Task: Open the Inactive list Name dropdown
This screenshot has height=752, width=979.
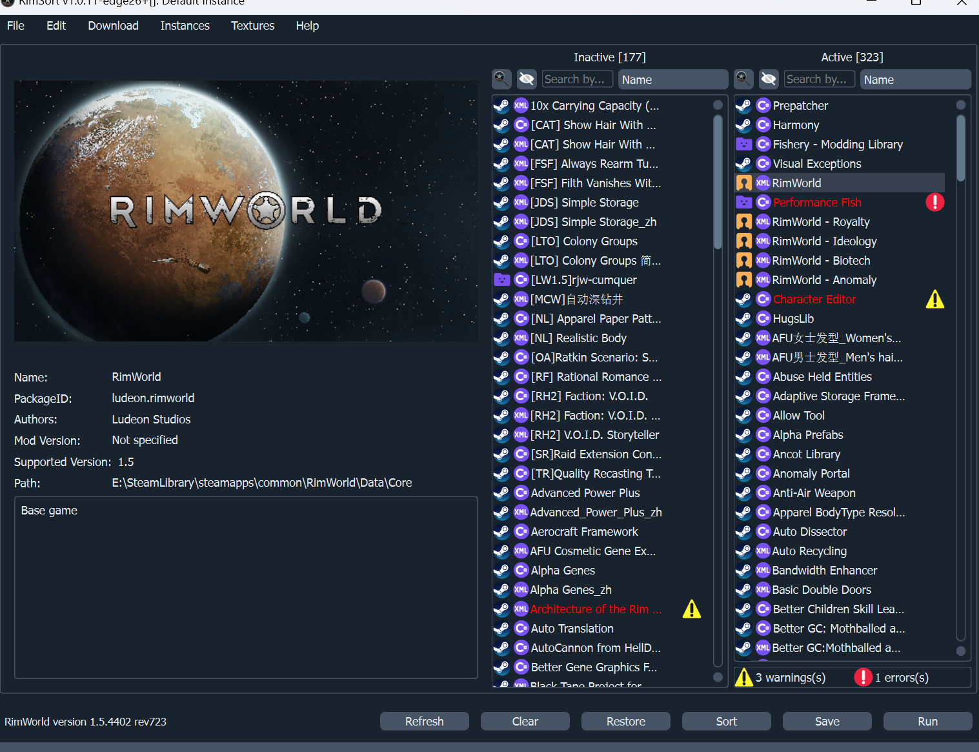Action: tap(673, 79)
